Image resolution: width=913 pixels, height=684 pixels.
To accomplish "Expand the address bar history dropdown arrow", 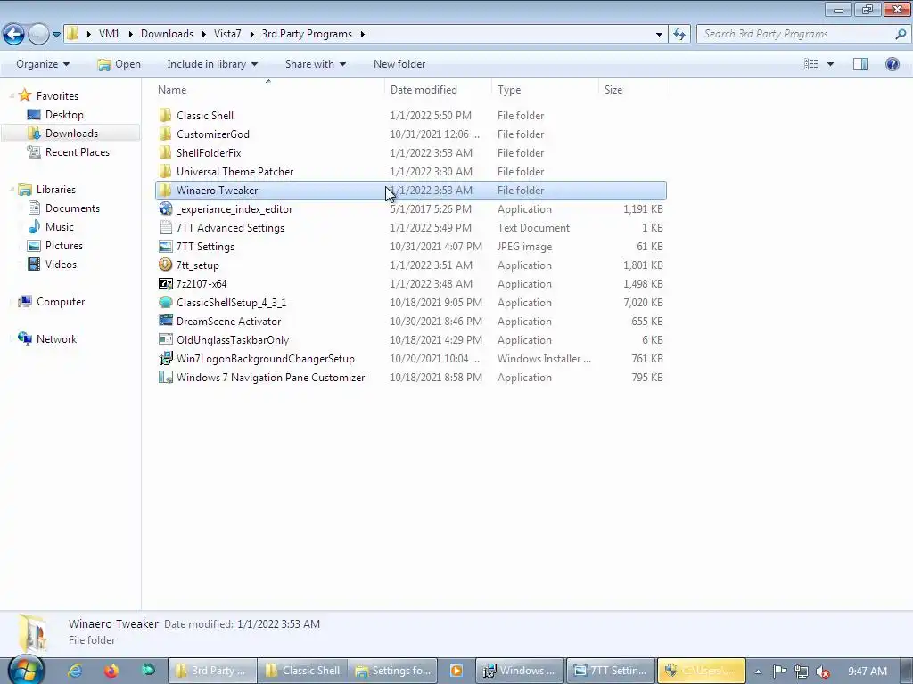I will point(659,35).
